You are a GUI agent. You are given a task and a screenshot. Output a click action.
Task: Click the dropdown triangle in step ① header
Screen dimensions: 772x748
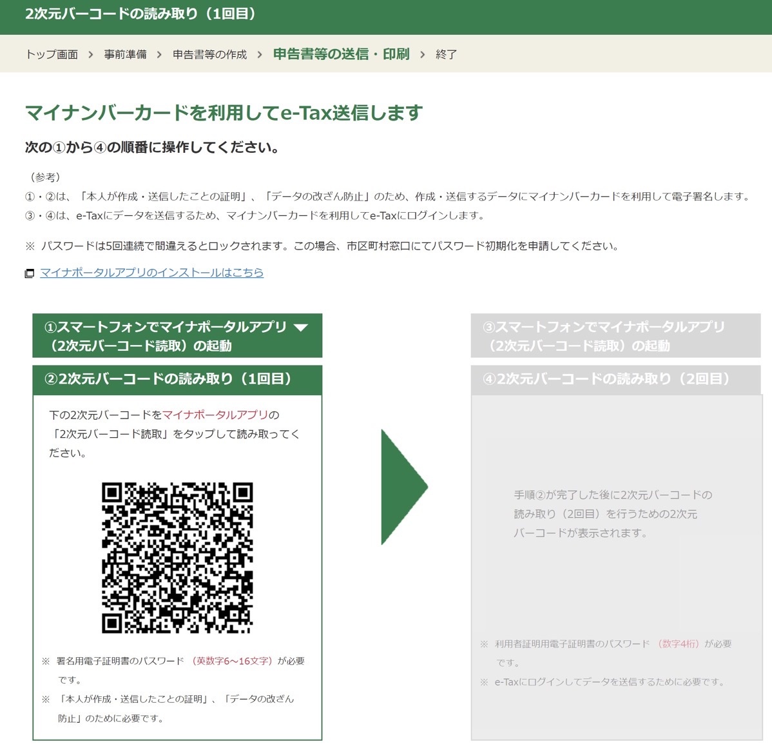click(x=301, y=327)
